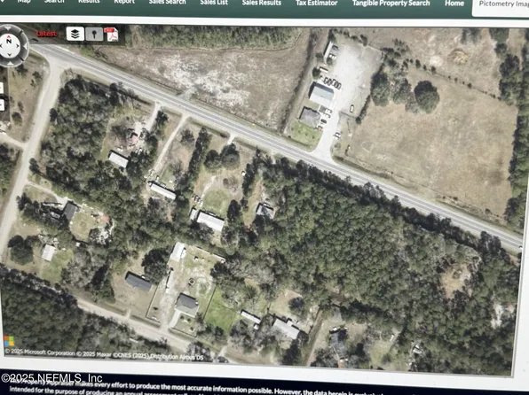The image size is (529, 395).
Task: Open the Report menu item
Action: [x=124, y=2]
